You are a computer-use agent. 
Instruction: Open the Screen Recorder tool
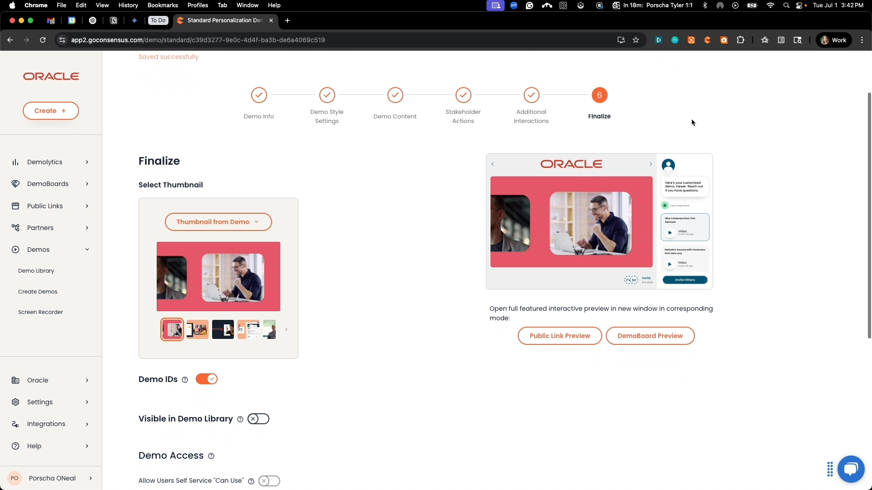click(x=41, y=312)
